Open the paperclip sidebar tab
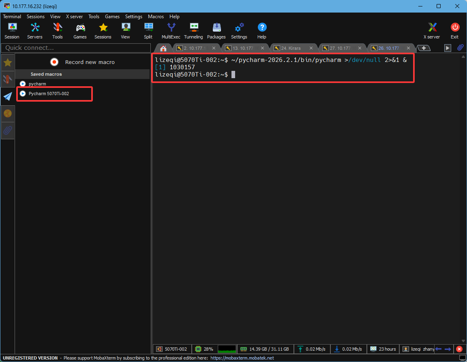Viewport: 467px width, 362px height. [8, 130]
